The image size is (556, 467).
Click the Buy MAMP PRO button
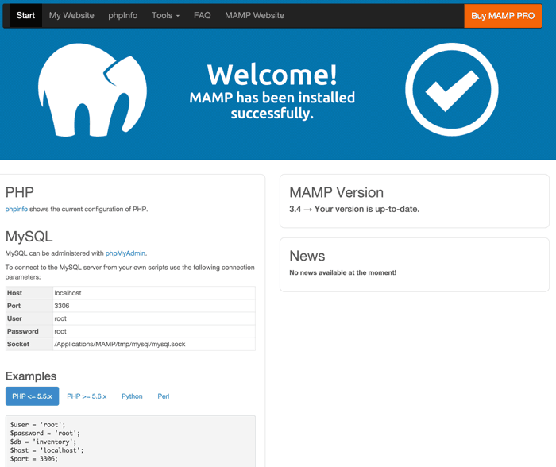[503, 16]
